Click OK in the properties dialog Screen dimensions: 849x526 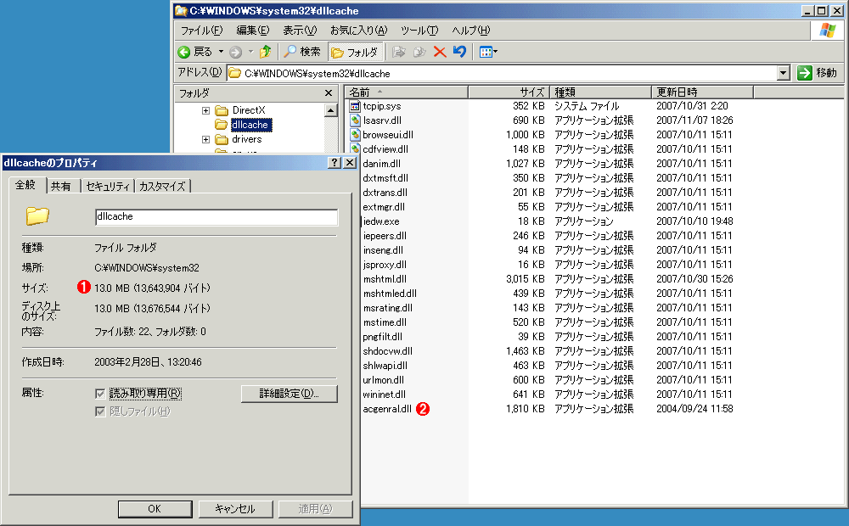(155, 509)
